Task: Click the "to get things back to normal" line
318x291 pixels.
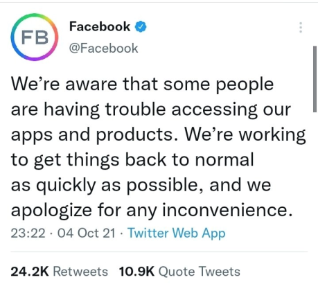Action: coord(132,160)
